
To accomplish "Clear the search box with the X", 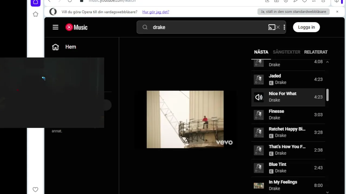I will click(278, 27).
